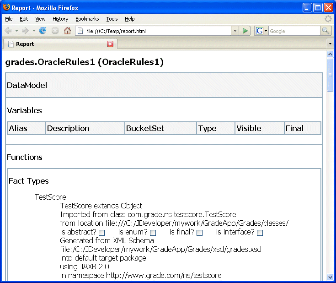The height and width of the screenshot is (283, 336).
Task: Open the Forward history dropdown arrow
Action: pyautogui.click(x=34, y=31)
